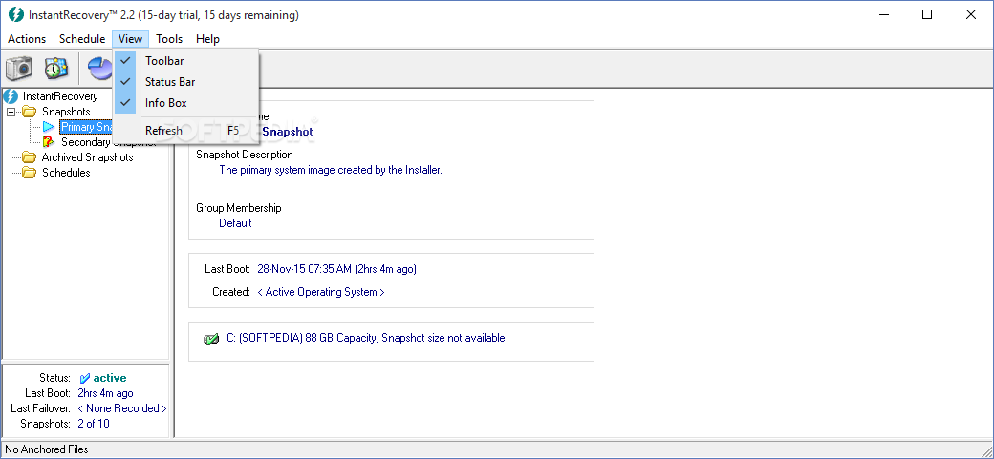Open the Tools menu
The height and width of the screenshot is (459, 994).
(x=169, y=38)
